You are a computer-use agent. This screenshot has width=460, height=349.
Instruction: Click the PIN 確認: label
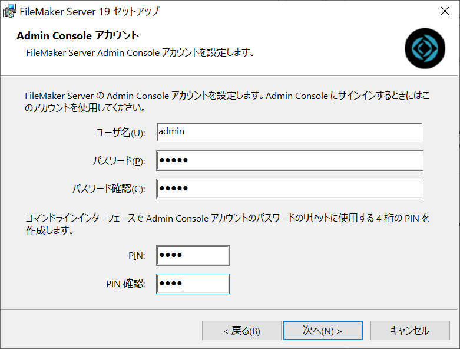(125, 284)
